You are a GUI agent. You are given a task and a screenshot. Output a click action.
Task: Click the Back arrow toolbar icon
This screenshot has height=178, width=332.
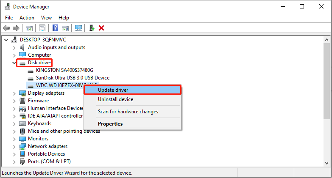pos(6,28)
